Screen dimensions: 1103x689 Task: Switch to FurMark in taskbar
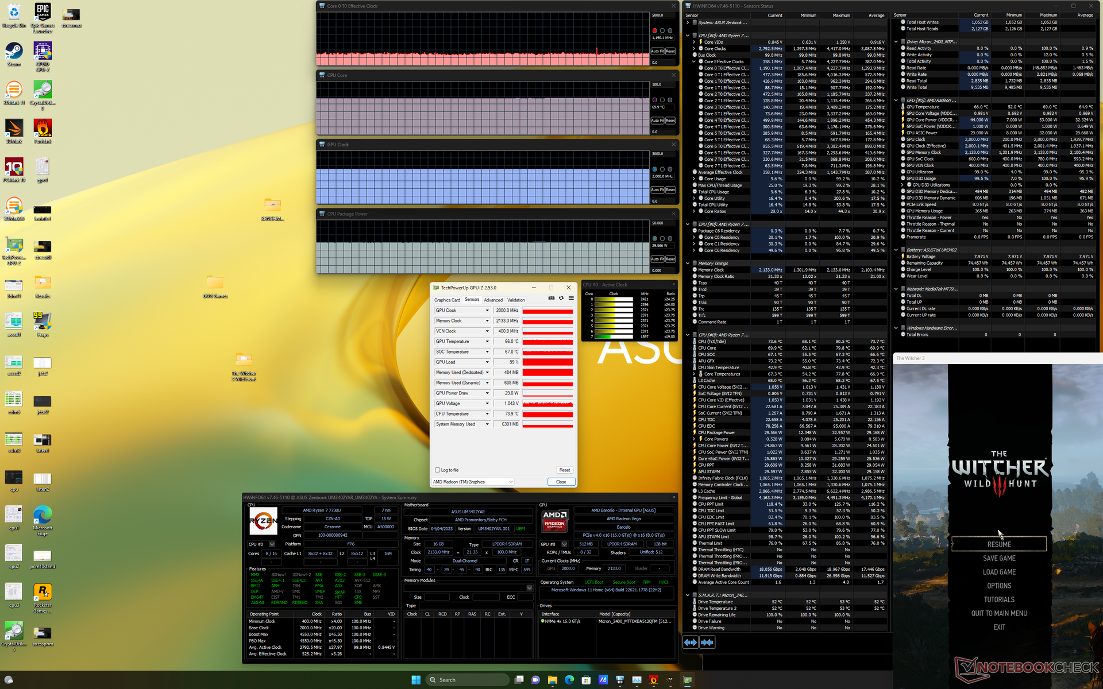coord(653,680)
